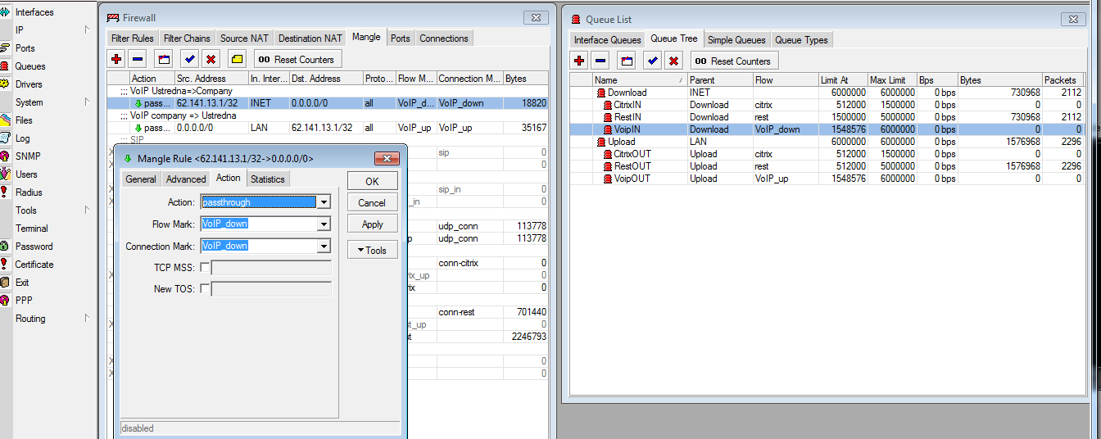1101x439 pixels.
Task: Select mangle rule with source 62.141.13.1/32
Action: click(328, 103)
